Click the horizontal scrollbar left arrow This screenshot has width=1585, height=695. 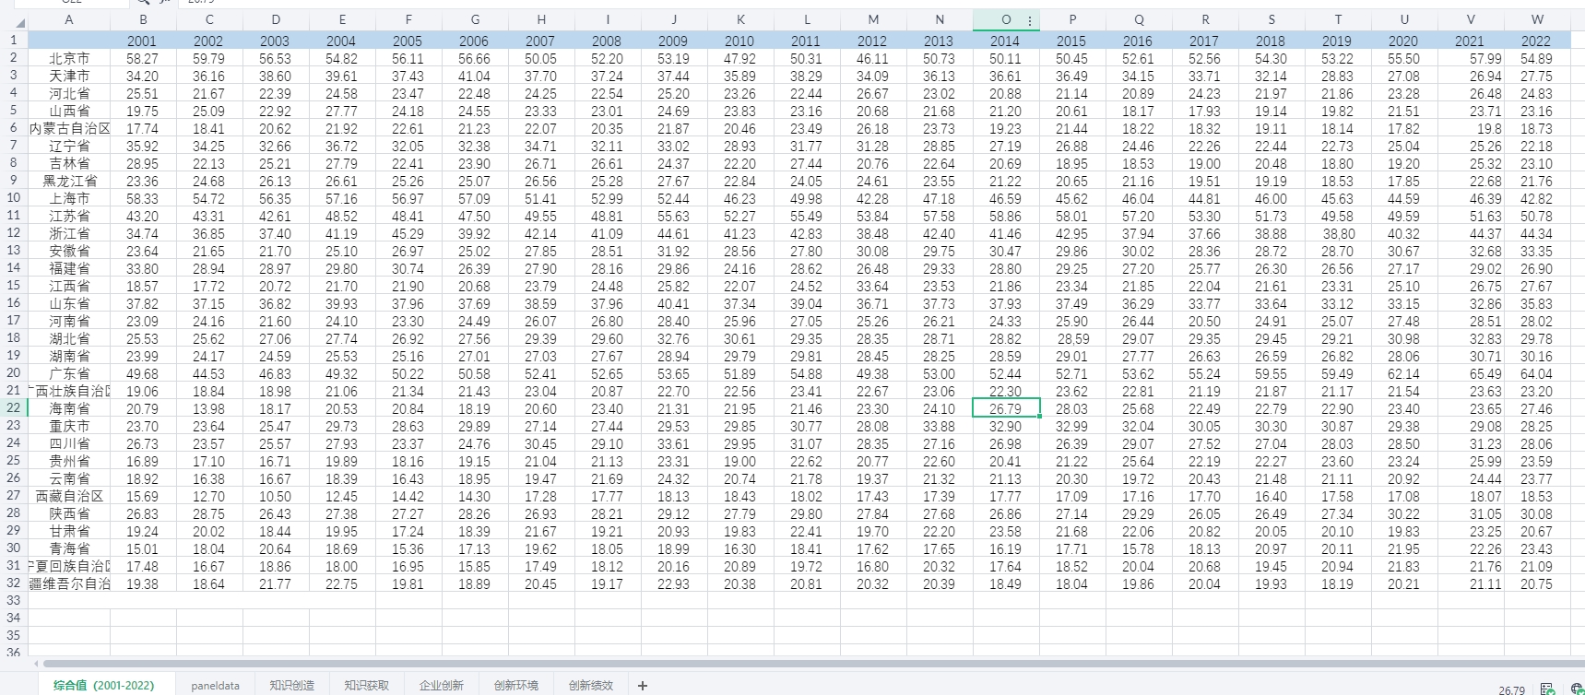[x=36, y=664]
